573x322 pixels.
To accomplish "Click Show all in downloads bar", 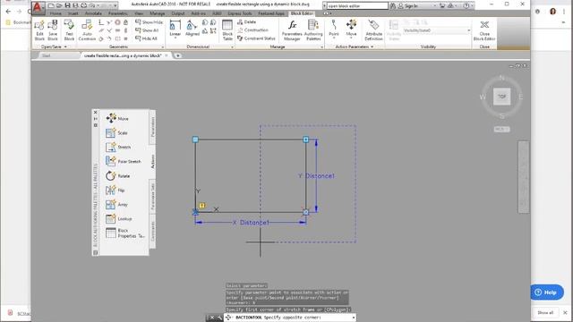I will point(545,312).
